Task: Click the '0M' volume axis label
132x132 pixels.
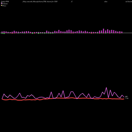Action: click(x=126, y=97)
